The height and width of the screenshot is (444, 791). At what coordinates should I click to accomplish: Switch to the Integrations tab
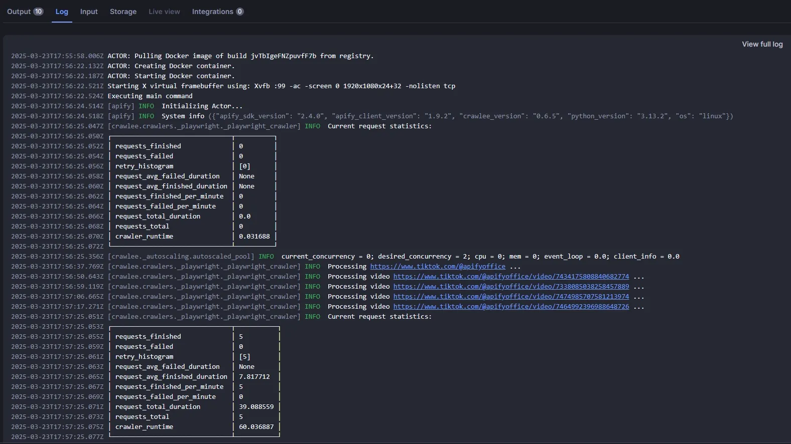(x=212, y=12)
